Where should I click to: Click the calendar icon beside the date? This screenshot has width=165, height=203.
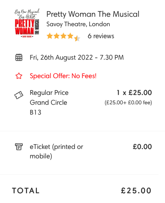coord(19,58)
